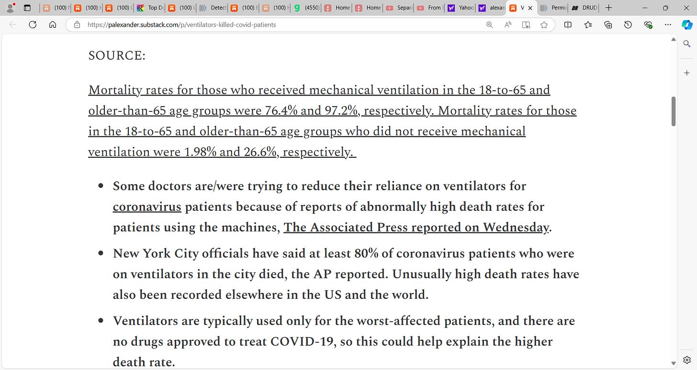
Task: Switch to the Detect tab
Action: point(212,8)
